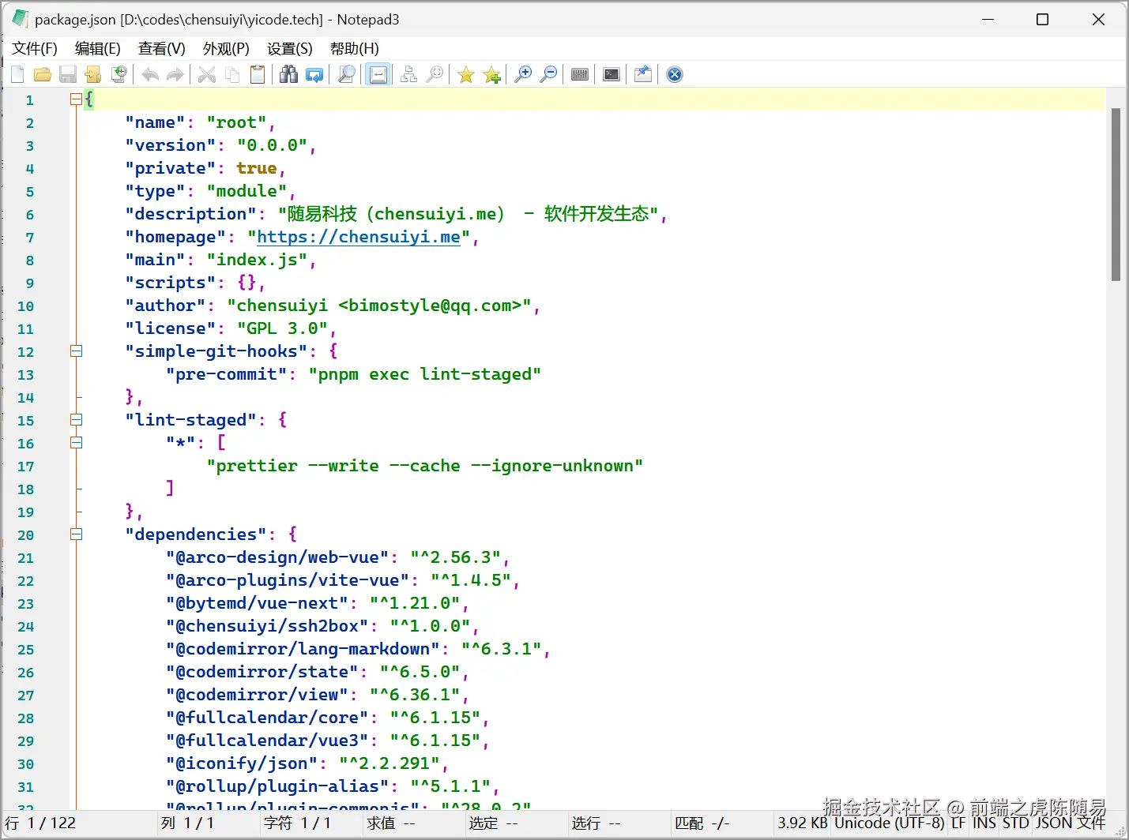Open the replace dialog icon

(x=314, y=74)
